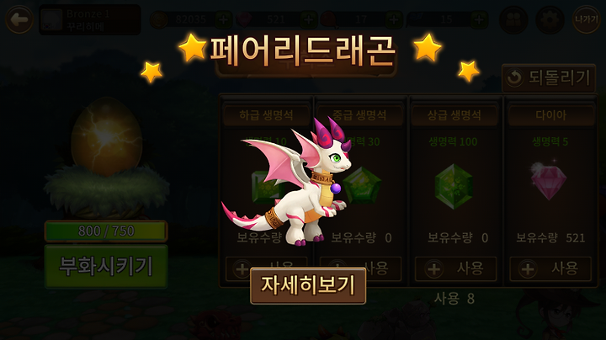This screenshot has width=606, height=340.
Task: Click the plus button next to 17
Action: [393, 19]
